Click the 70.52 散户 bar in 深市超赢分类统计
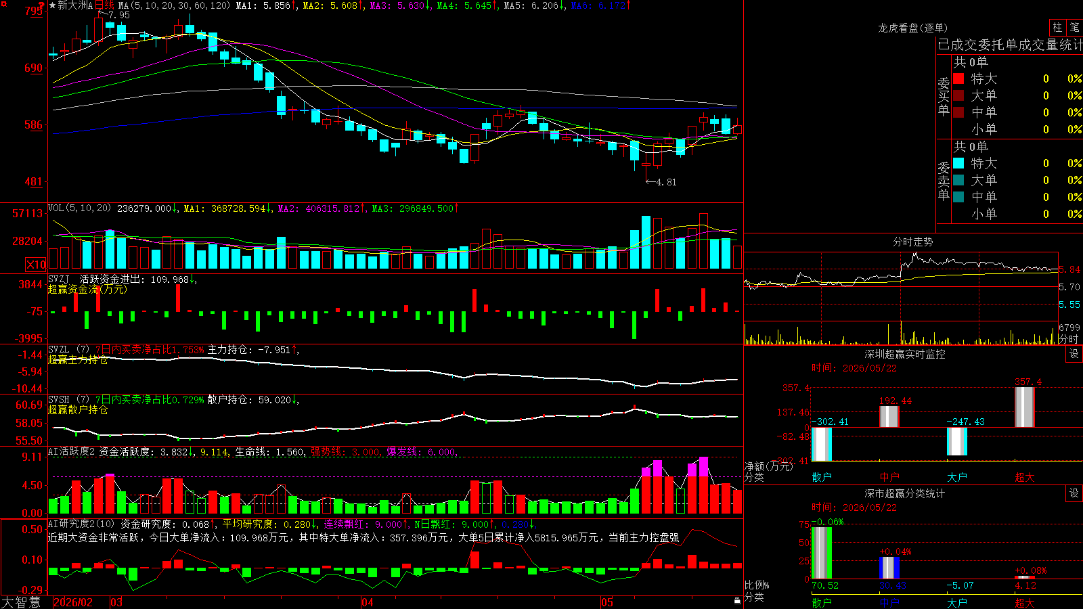 point(822,553)
